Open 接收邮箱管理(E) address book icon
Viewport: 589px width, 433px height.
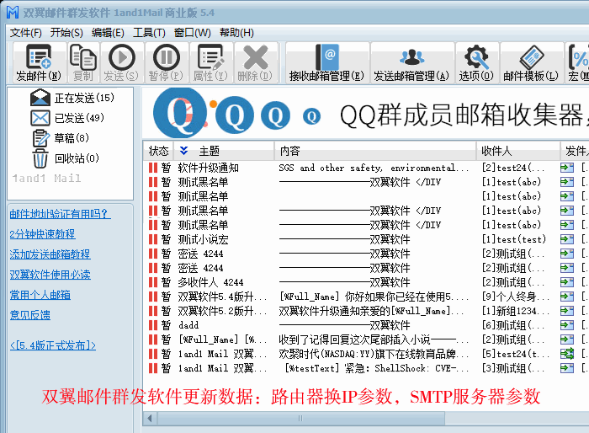[327, 56]
